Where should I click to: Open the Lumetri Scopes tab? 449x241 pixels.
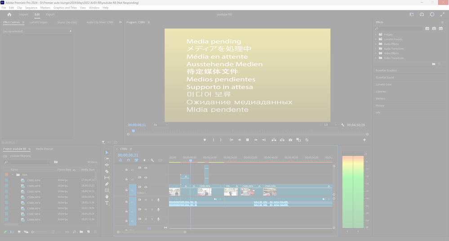click(x=38, y=22)
